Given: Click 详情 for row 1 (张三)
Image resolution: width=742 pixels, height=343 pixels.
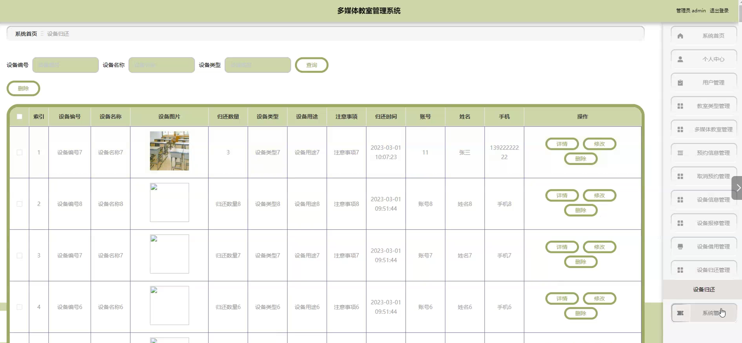Looking at the screenshot, I should [562, 144].
